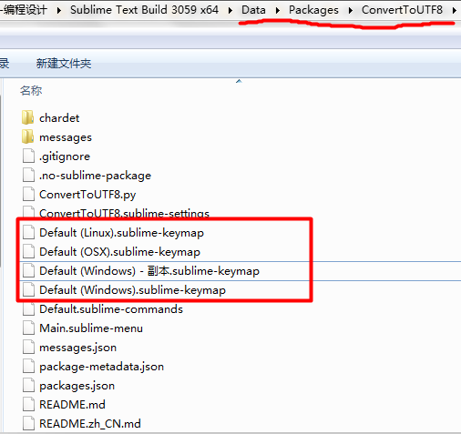Expand arrow after Data breadcrumb
The height and width of the screenshot is (434, 461).
click(277, 10)
